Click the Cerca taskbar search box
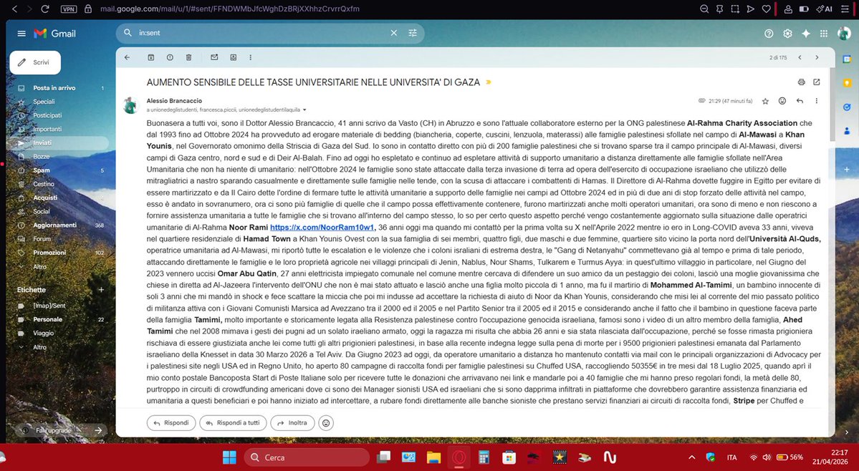Image resolution: width=859 pixels, height=471 pixels. tap(307, 457)
